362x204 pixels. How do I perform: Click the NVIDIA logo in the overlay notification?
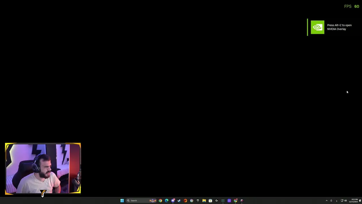pyautogui.click(x=318, y=27)
